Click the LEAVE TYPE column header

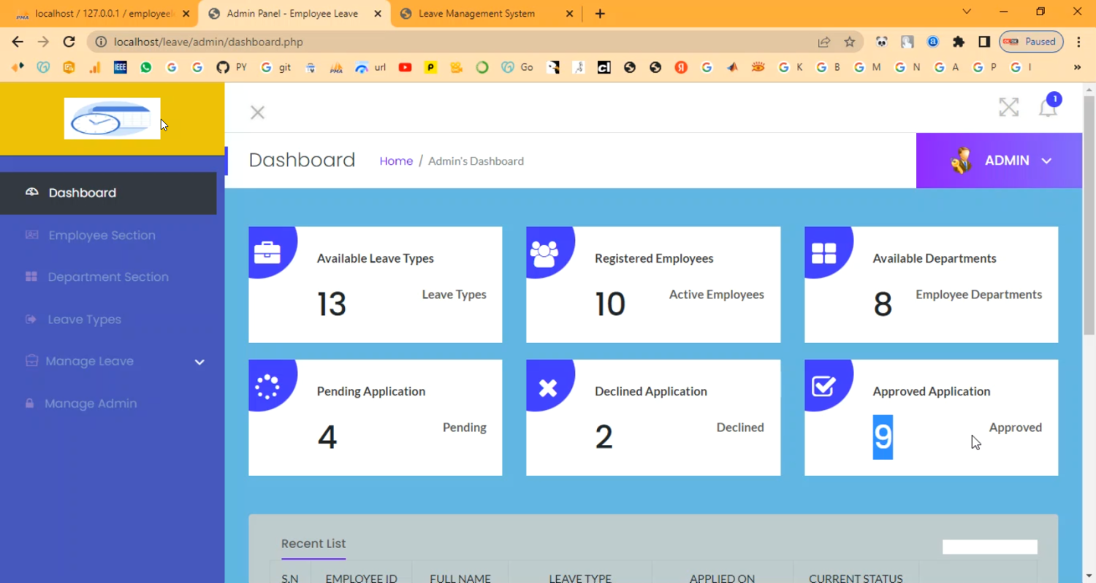pyautogui.click(x=580, y=578)
